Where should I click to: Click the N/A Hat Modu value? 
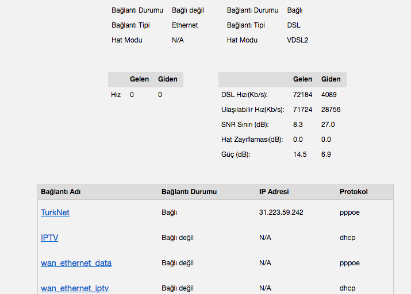coord(178,40)
